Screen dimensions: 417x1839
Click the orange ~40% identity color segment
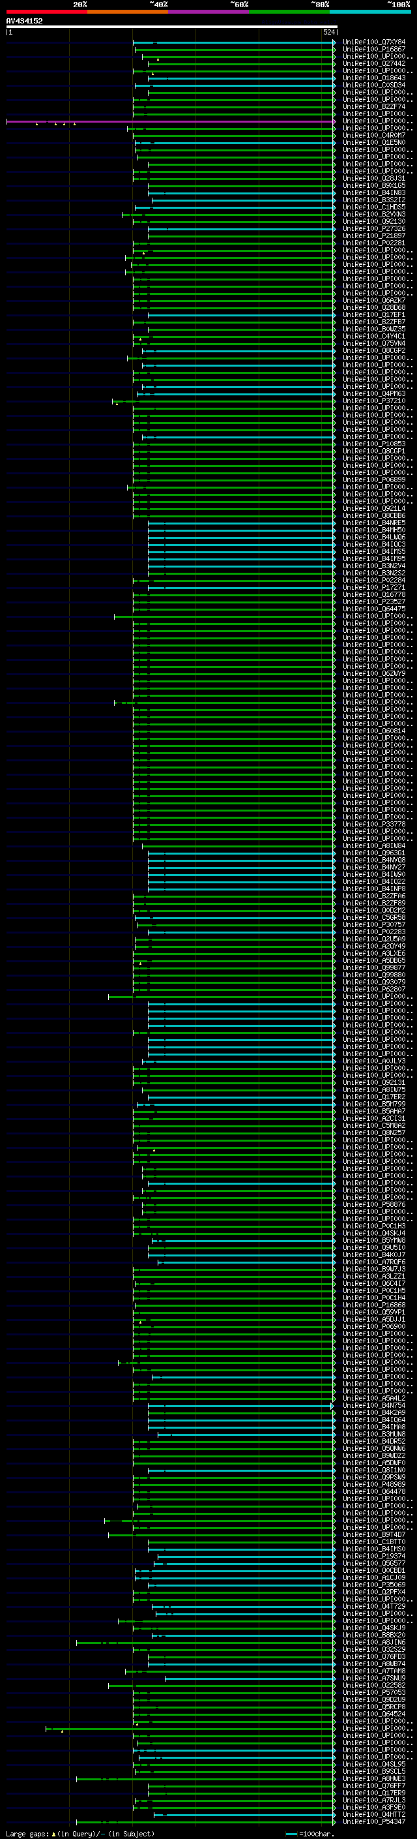tap(128, 12)
